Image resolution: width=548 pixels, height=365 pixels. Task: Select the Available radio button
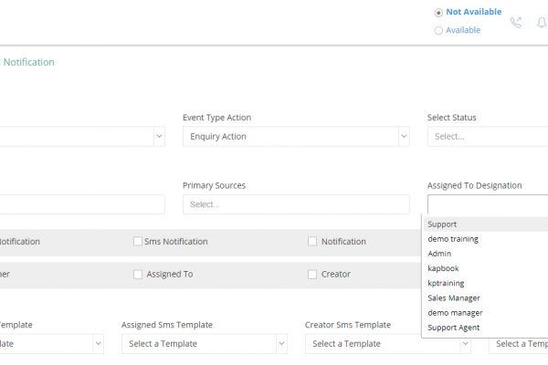click(x=438, y=31)
